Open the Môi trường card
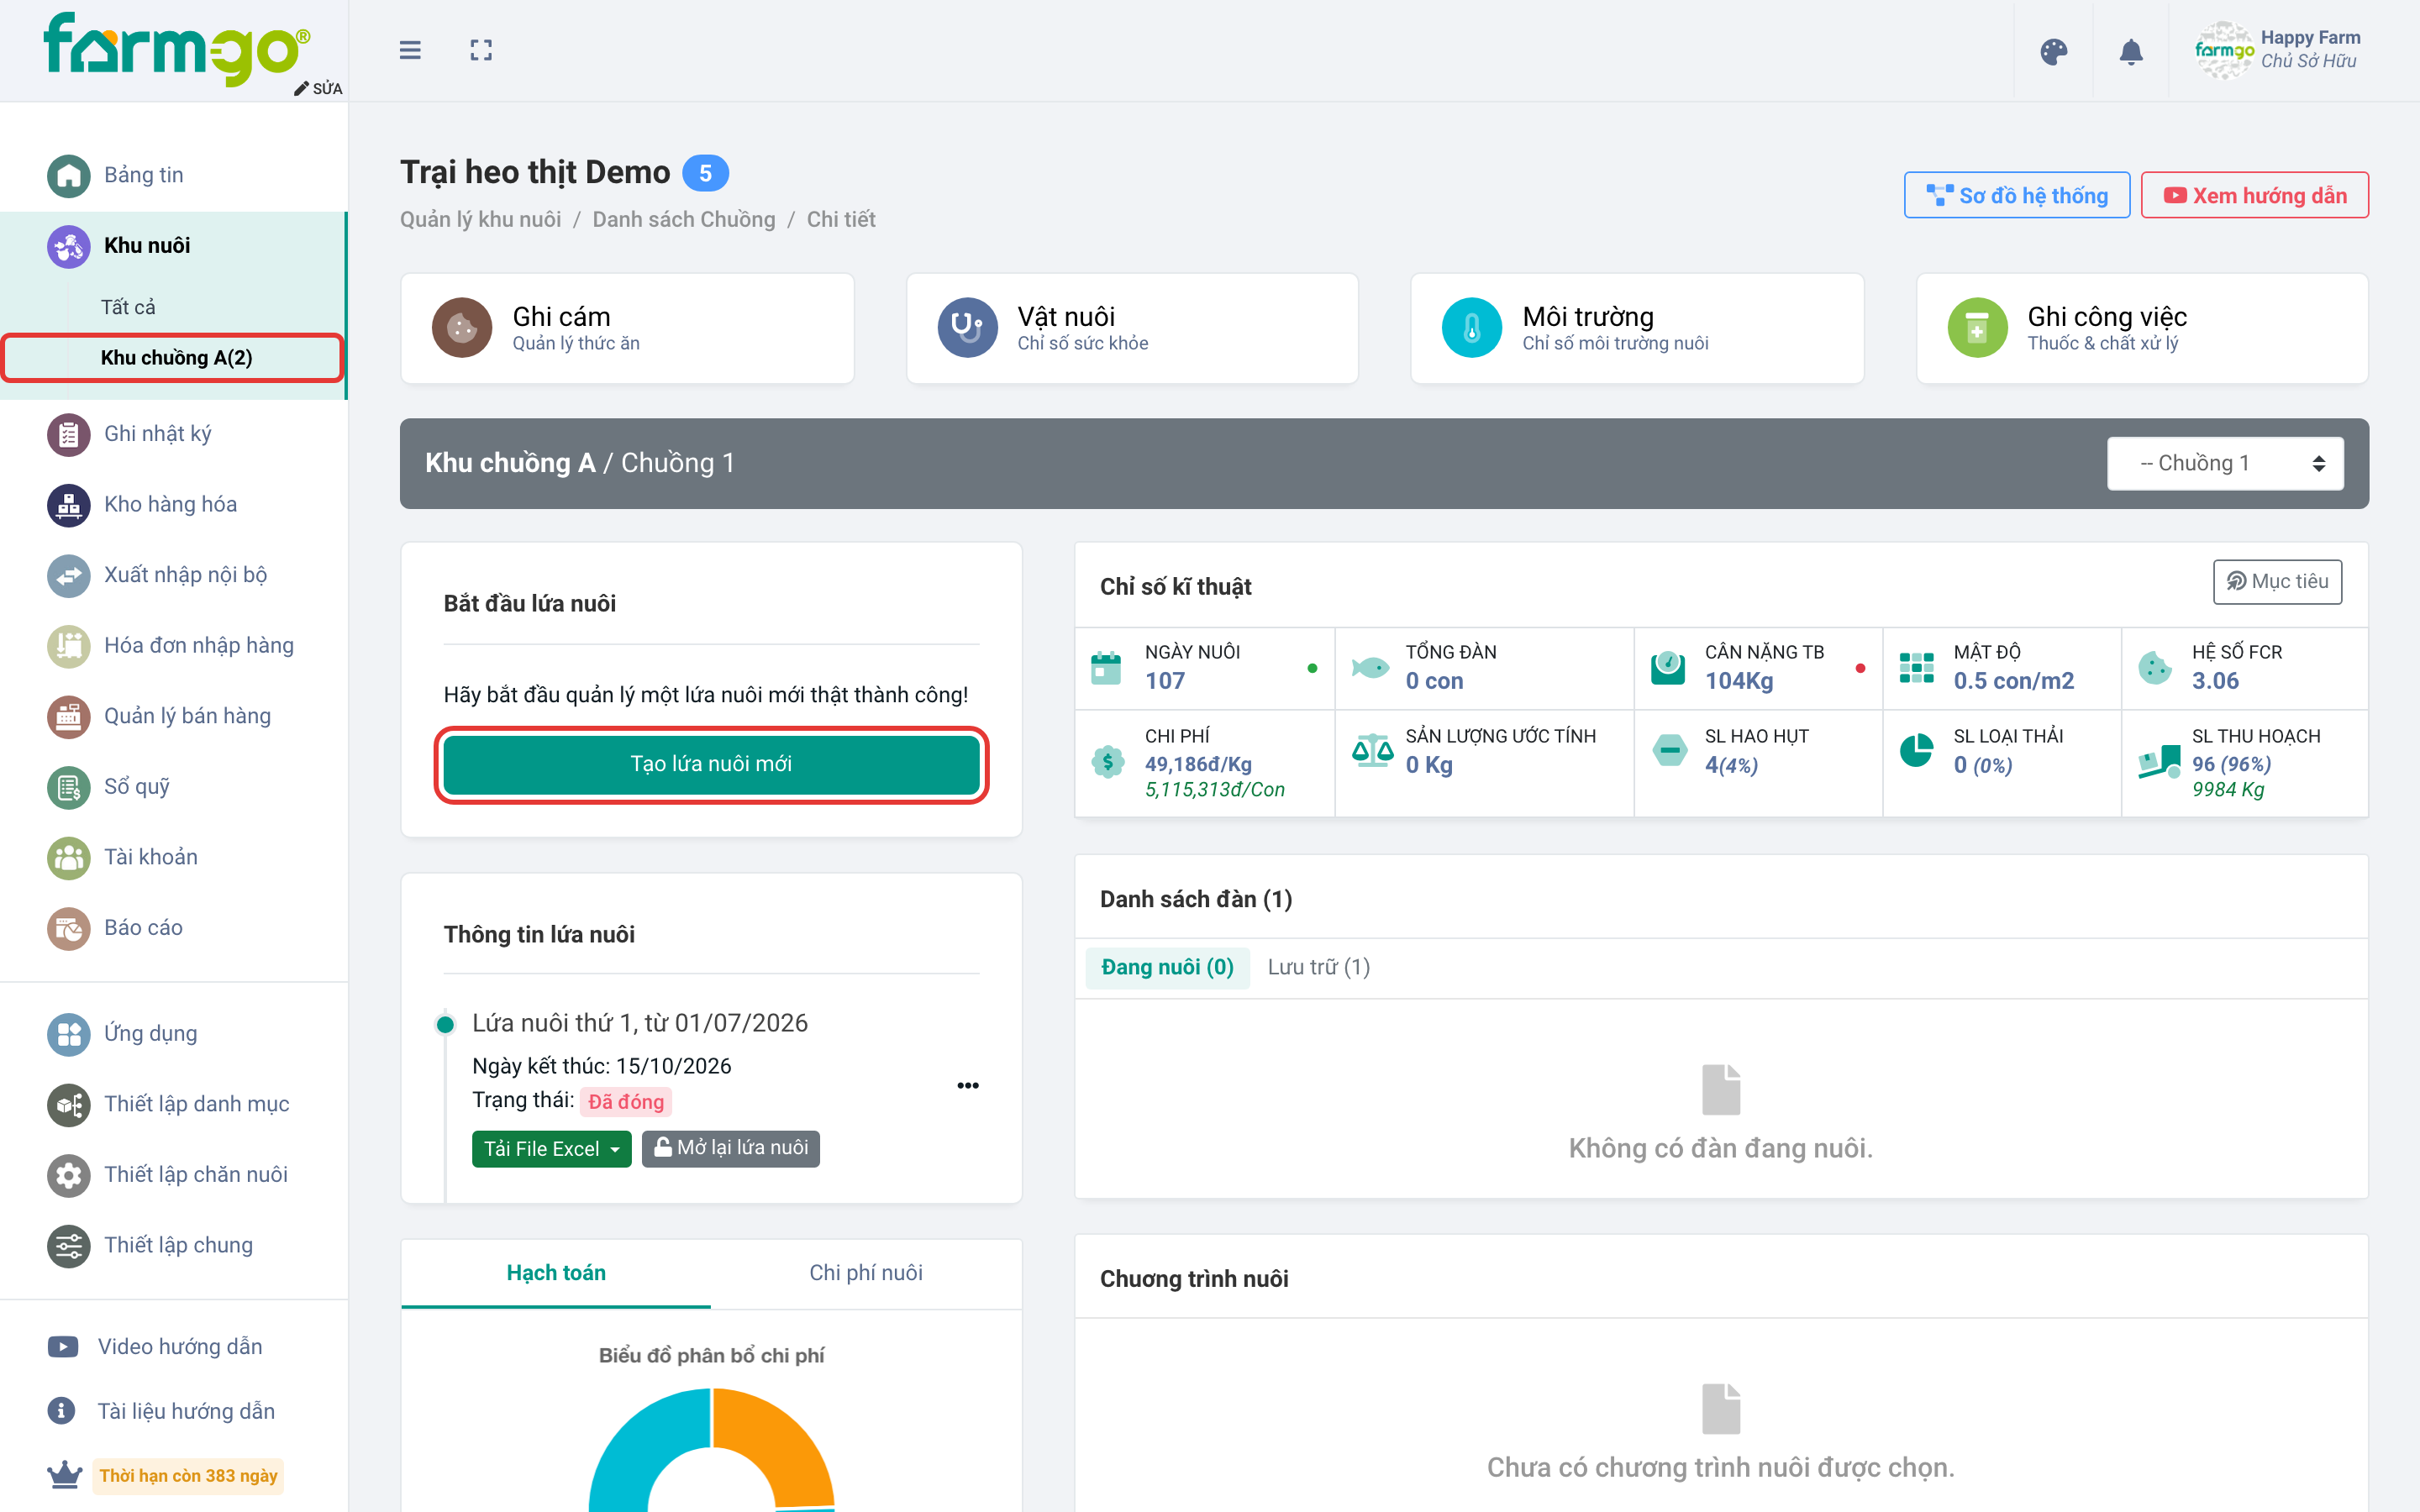Screen dimensions: 2420x1512 tap(1637, 328)
